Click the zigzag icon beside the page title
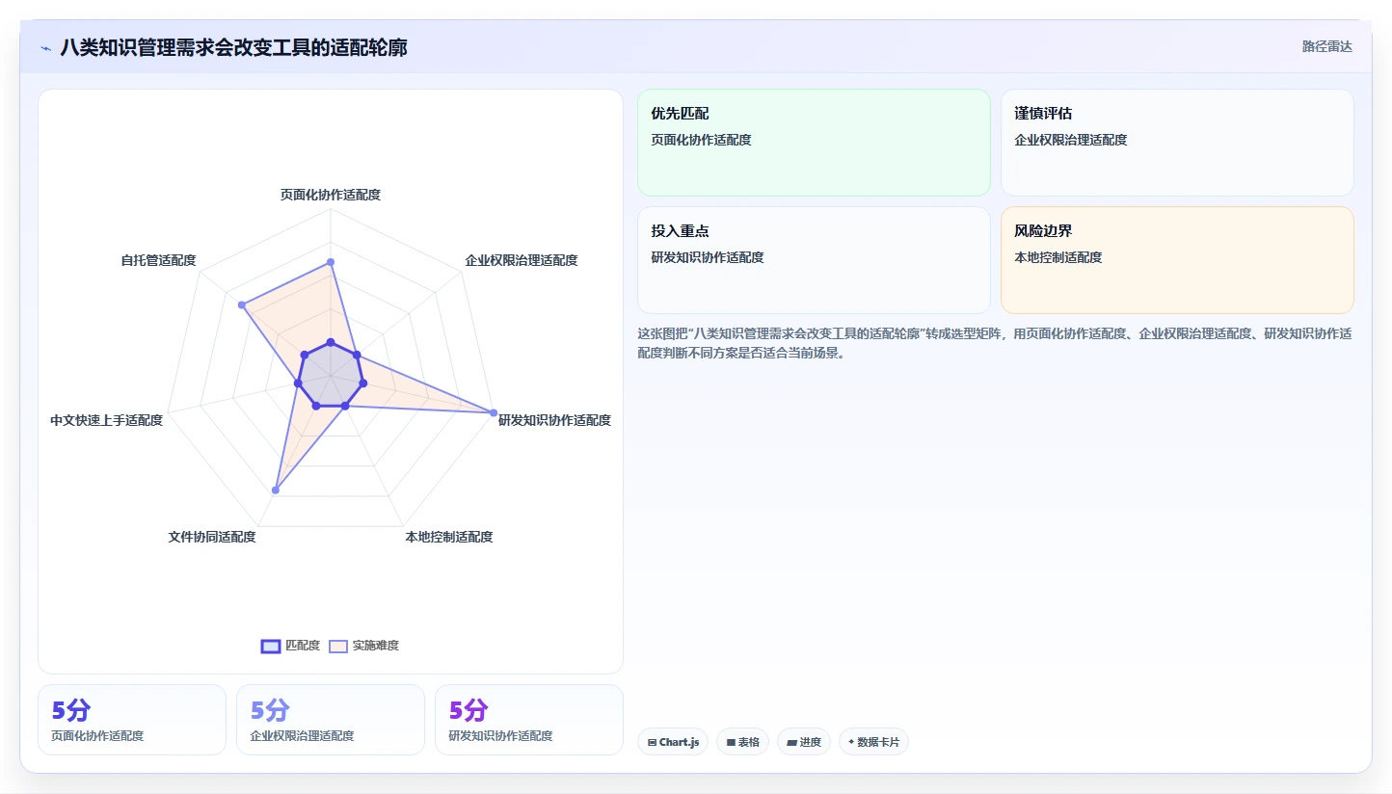 click(x=46, y=48)
